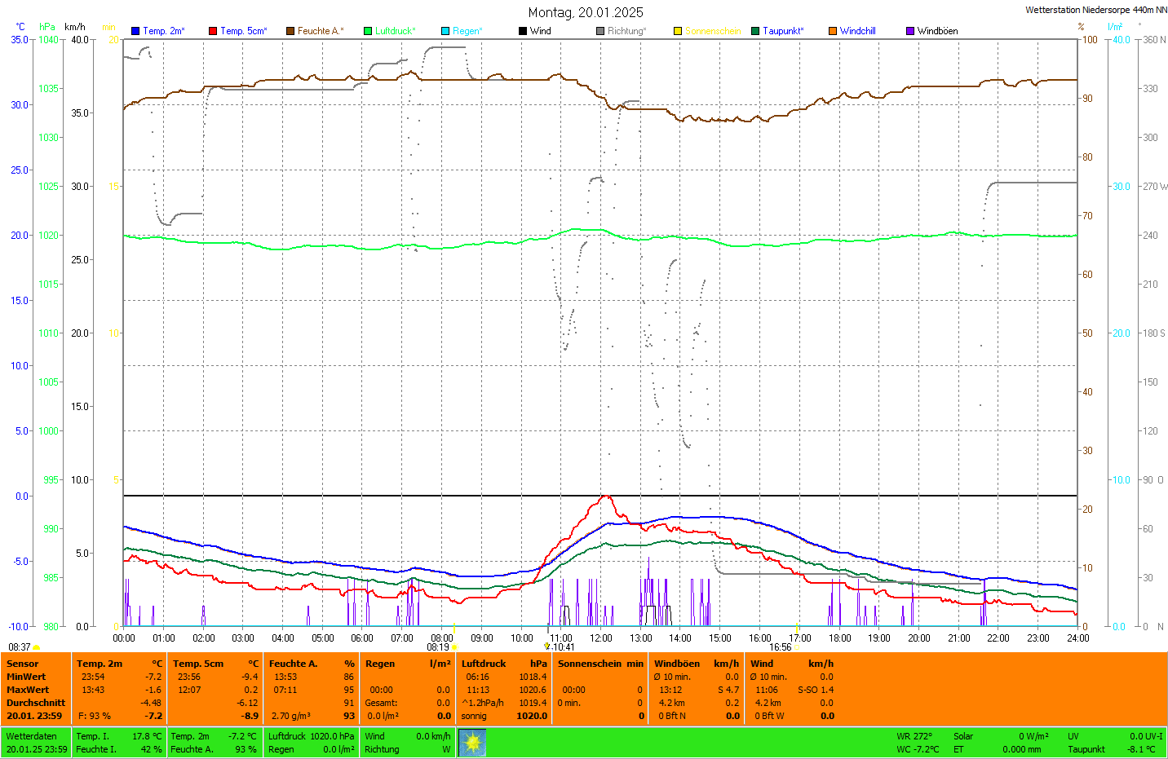Click the Windböen km/h table header
This screenshot has width=1168, height=759.
coord(696,664)
